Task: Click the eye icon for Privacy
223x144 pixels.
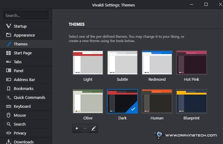Action: click(x=9, y=133)
